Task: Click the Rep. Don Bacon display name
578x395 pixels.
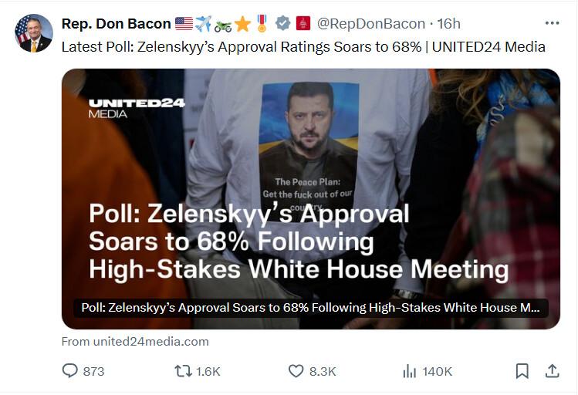Action: 116,24
